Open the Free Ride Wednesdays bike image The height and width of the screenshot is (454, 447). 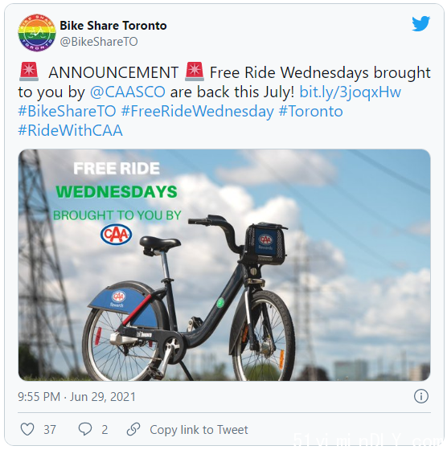[x=224, y=265]
